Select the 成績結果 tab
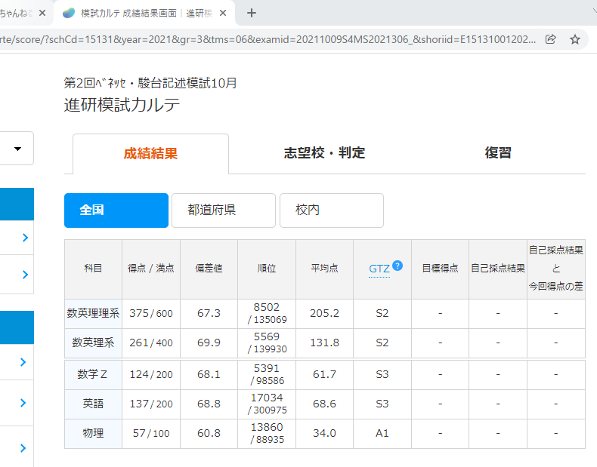This screenshot has height=467, width=597. (x=151, y=153)
